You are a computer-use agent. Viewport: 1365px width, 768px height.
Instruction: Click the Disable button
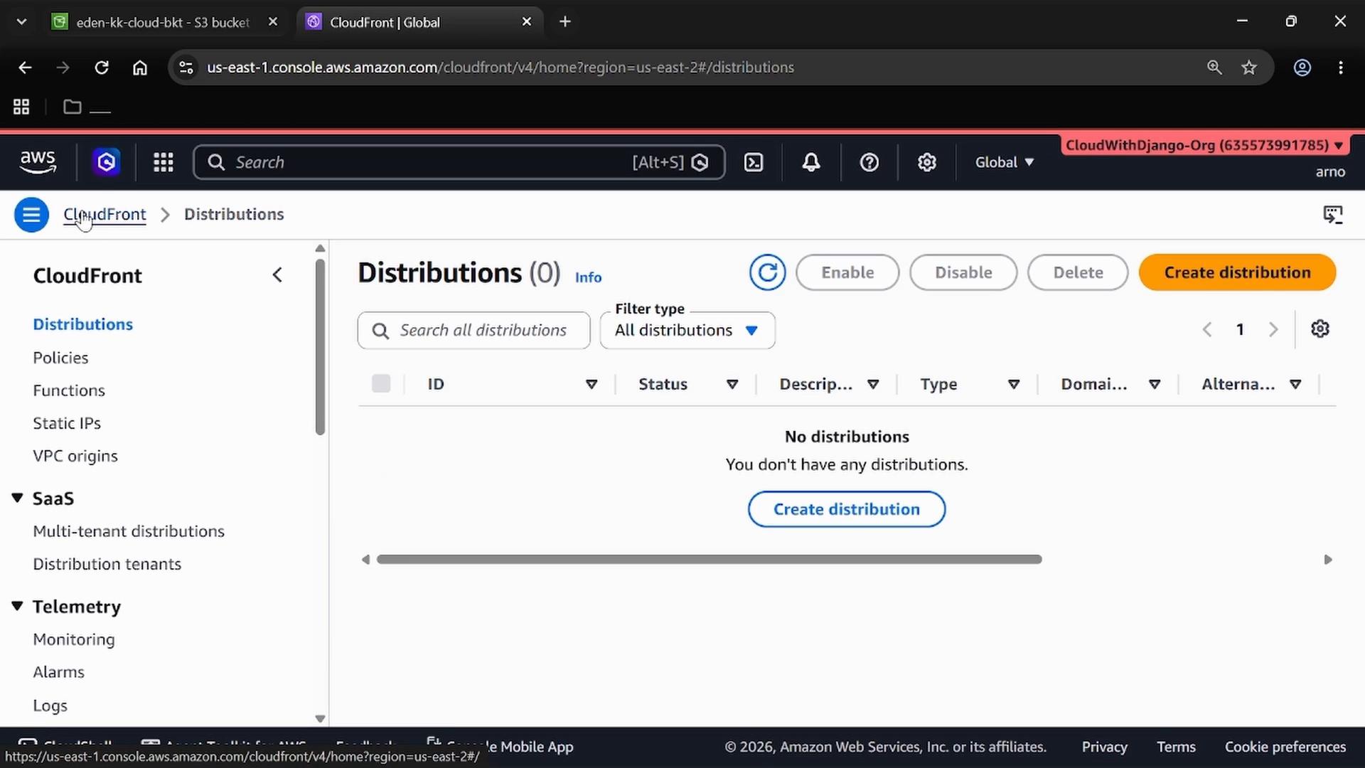[963, 272]
